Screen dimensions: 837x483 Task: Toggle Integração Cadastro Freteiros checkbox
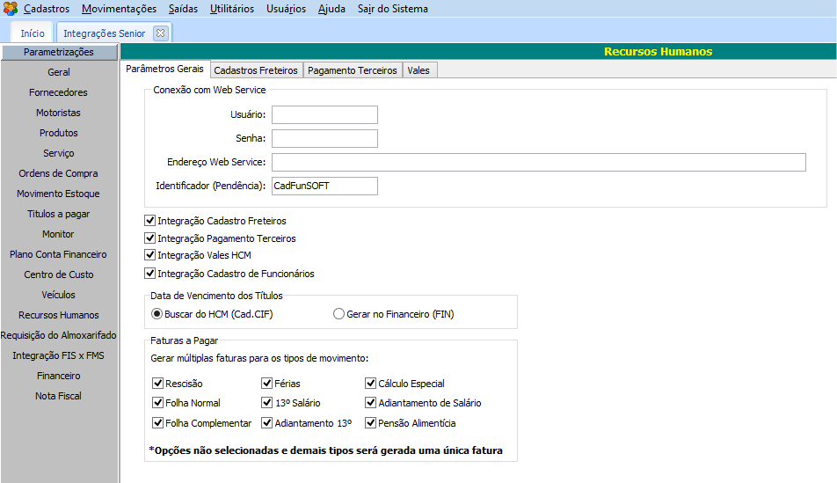pyautogui.click(x=150, y=221)
